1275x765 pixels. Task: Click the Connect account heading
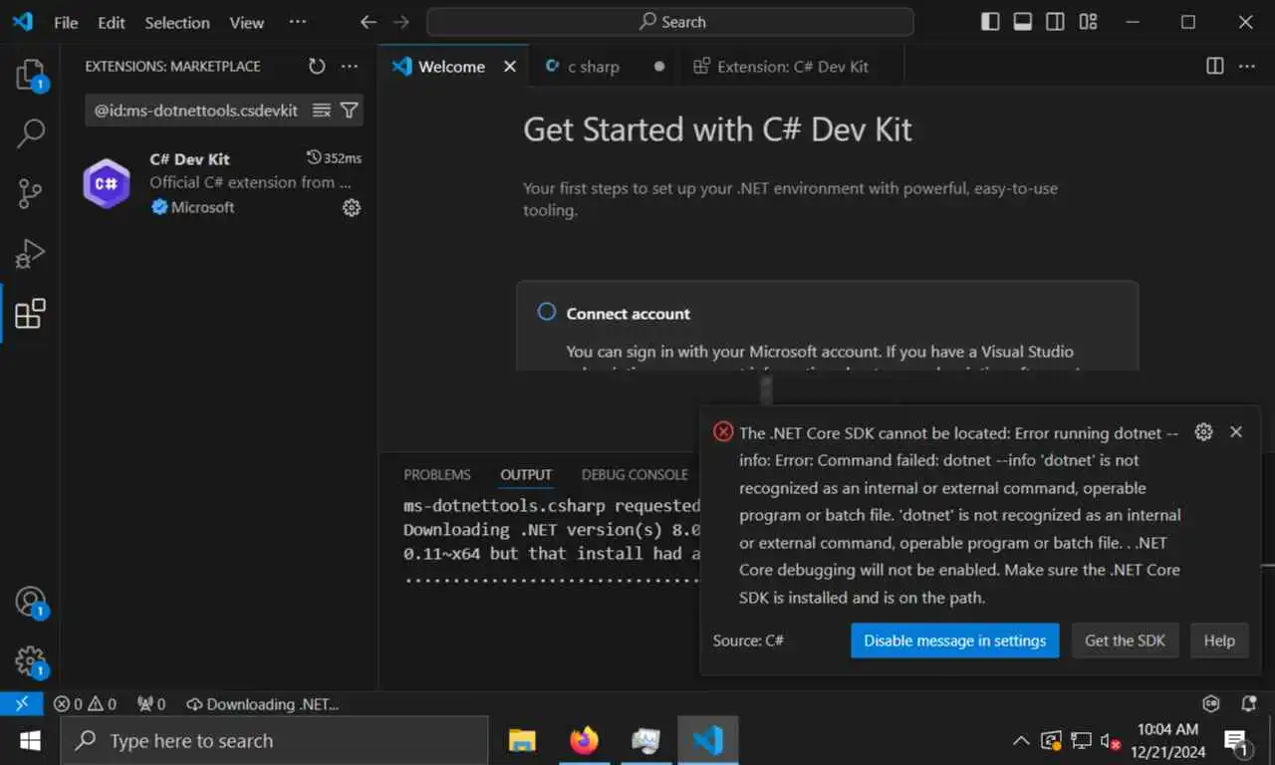[629, 314]
